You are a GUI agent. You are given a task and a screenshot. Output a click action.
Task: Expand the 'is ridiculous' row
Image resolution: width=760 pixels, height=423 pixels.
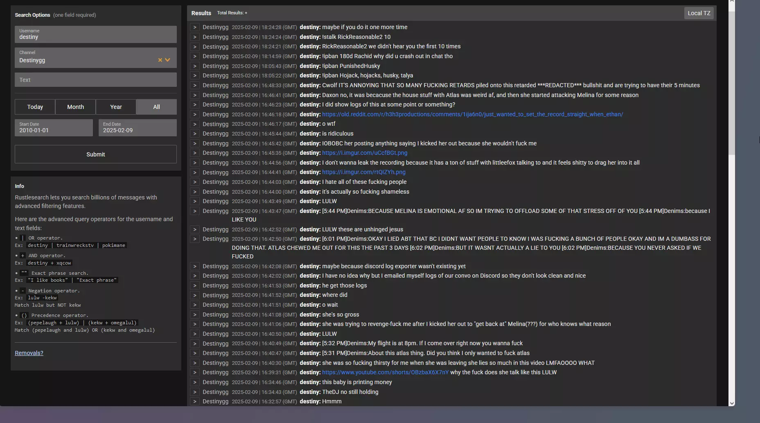[x=195, y=133]
